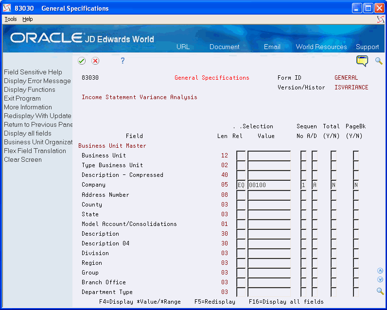Click the State selection Value field
The height and width of the screenshot is (310, 387).
pyautogui.click(x=269, y=214)
